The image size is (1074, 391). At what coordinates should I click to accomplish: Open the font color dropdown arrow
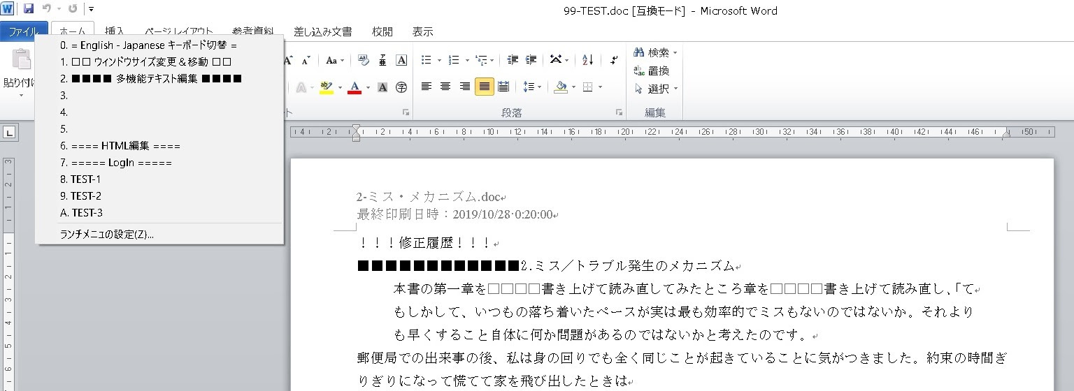tap(368, 88)
